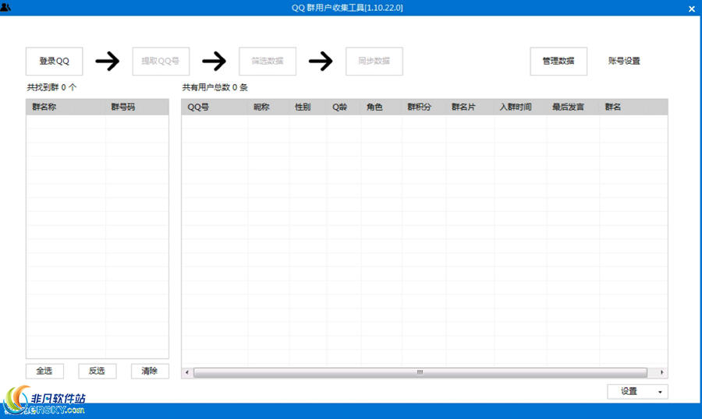The image size is (702, 419).
Task: Sort by QQ号 column header
Action: [214, 107]
